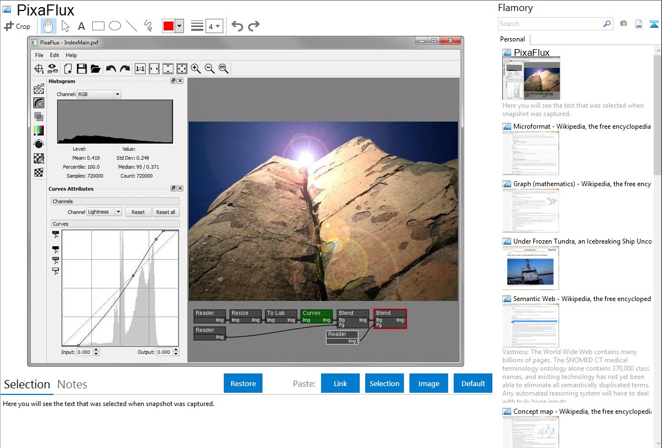
Task: Select the ellipse shape tool
Action: 115,26
